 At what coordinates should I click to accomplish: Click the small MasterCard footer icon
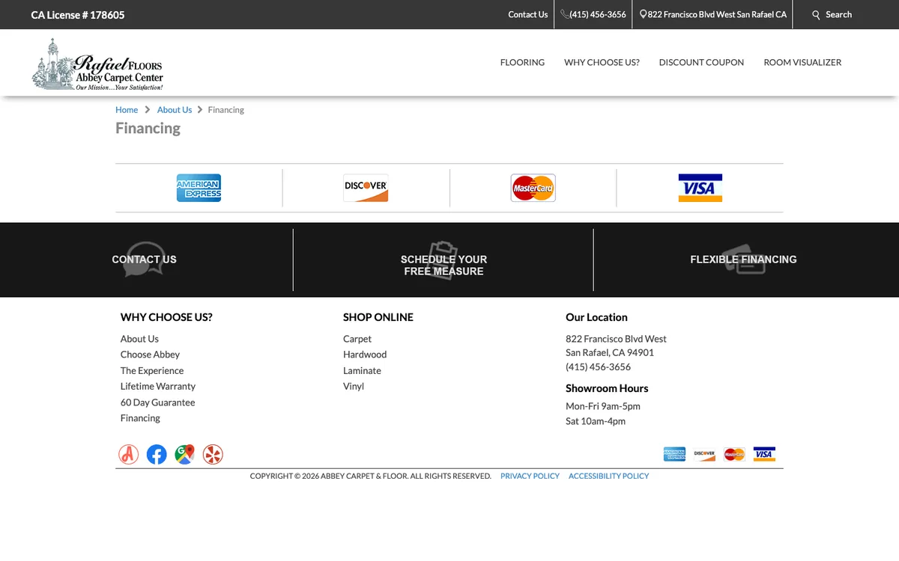pos(734,454)
